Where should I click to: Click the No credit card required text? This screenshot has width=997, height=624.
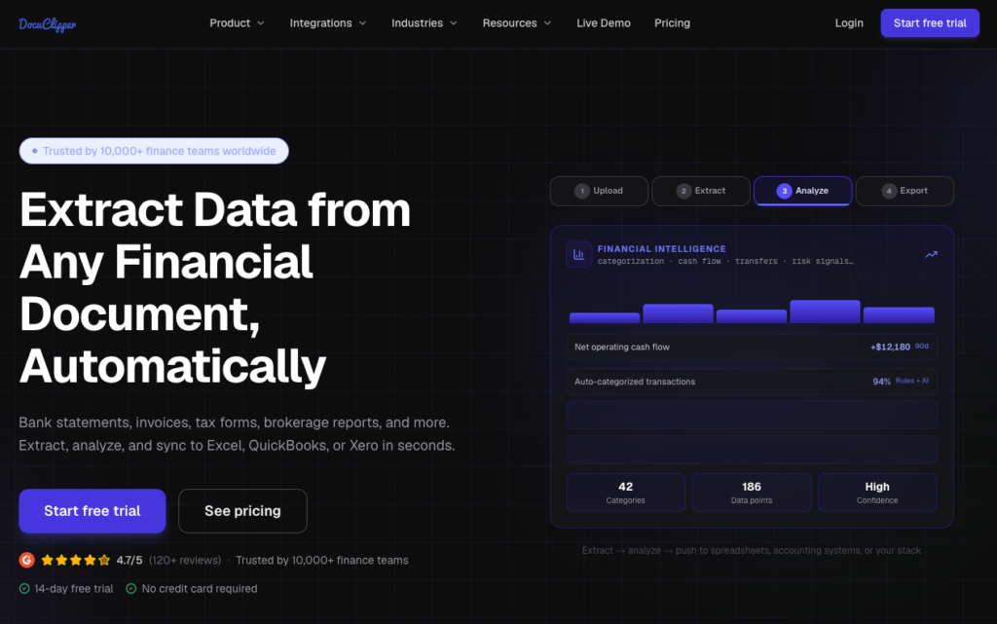point(200,588)
